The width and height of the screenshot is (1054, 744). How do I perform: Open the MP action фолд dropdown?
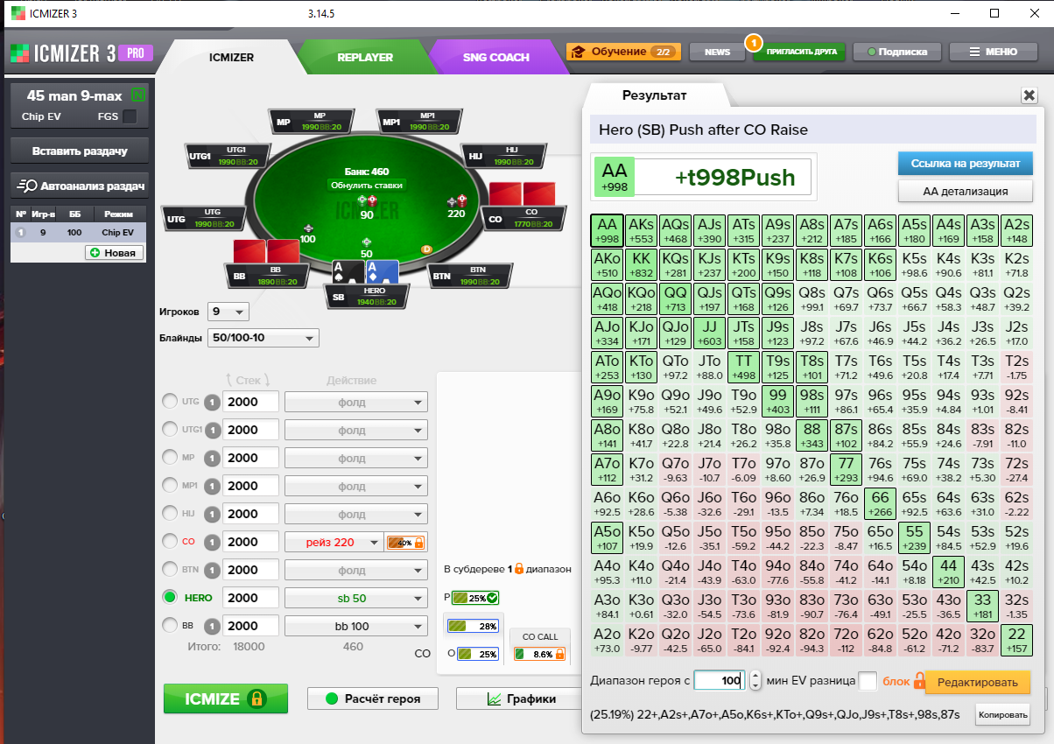[356, 458]
